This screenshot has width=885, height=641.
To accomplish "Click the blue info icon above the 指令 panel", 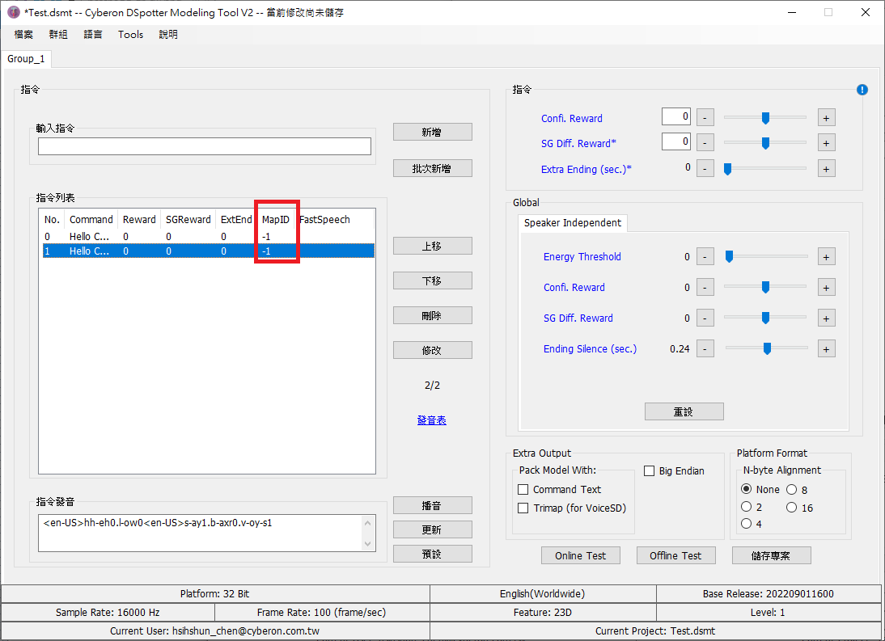I will click(862, 90).
